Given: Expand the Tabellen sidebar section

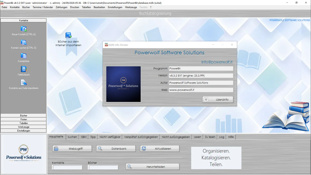Looking at the screenshot, I should click(24, 123).
